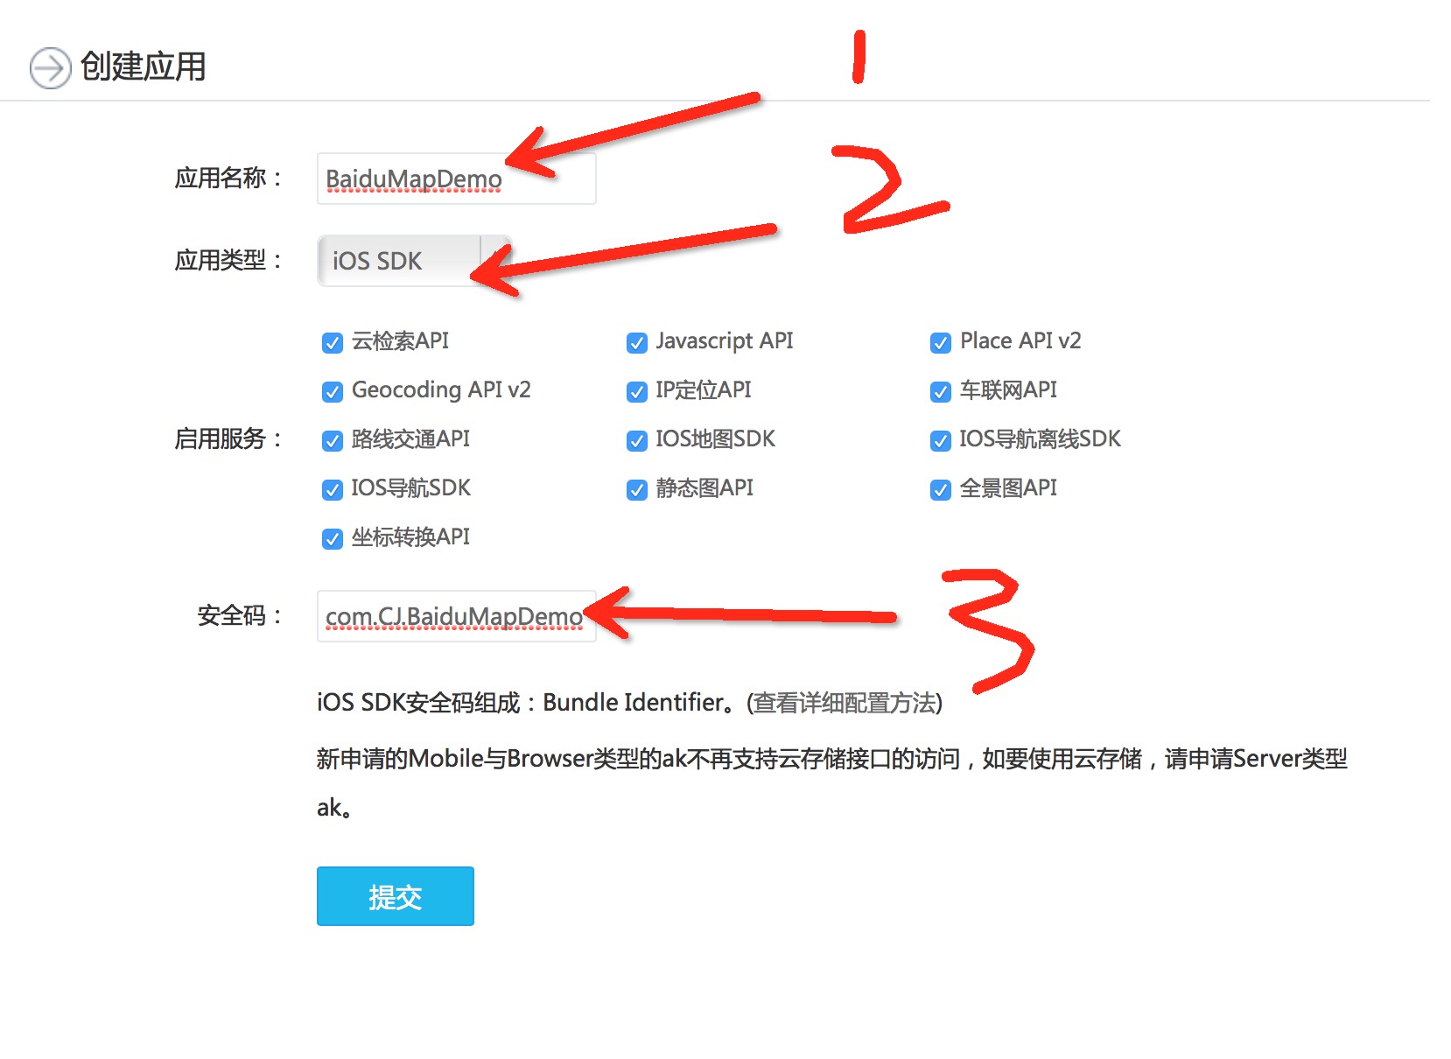Uncheck the IOS导航SDK checkbox
Image resolution: width=1451 pixels, height=1059 pixels.
332,489
